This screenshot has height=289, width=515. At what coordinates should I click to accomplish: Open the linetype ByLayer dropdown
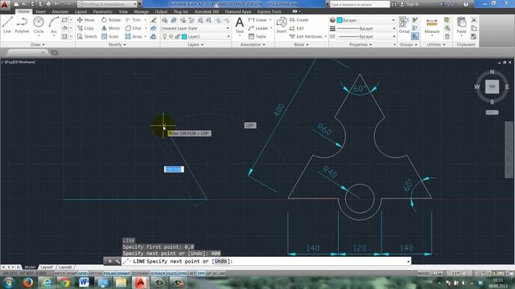[x=366, y=36]
